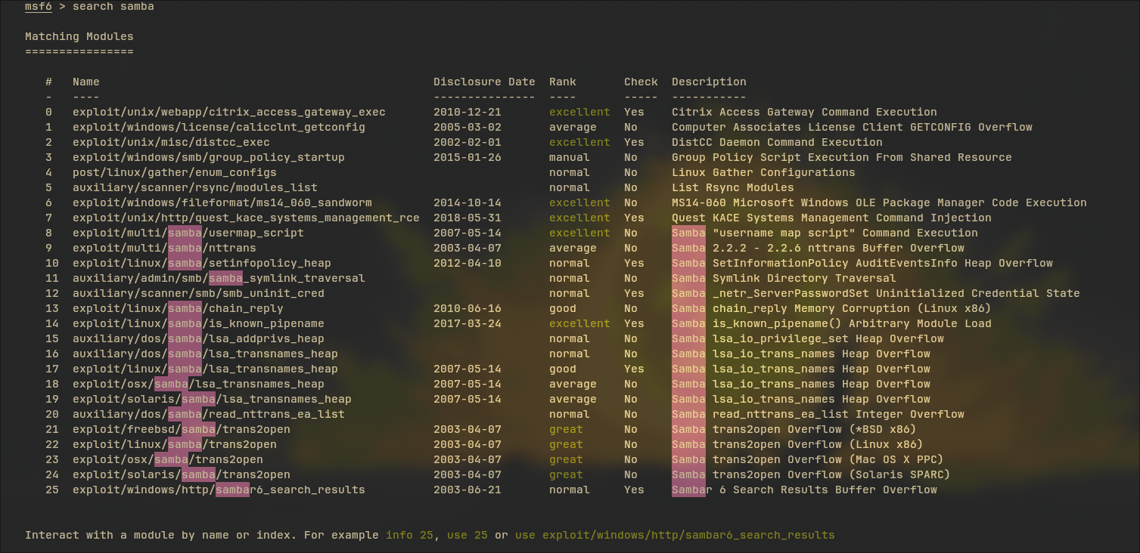Image resolution: width=1140 pixels, height=553 pixels.
Task: Click 'use exploit/windows/http/sambar6_search_results' in the footer hint
Action: click(x=675, y=535)
